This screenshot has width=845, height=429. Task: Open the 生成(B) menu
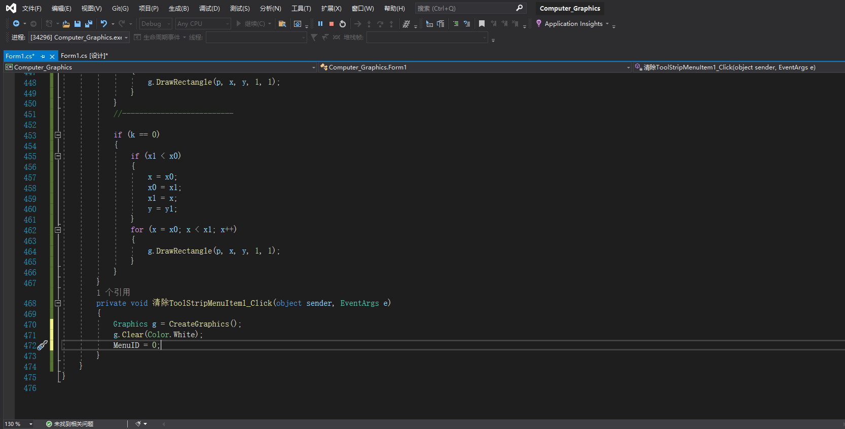(x=178, y=9)
